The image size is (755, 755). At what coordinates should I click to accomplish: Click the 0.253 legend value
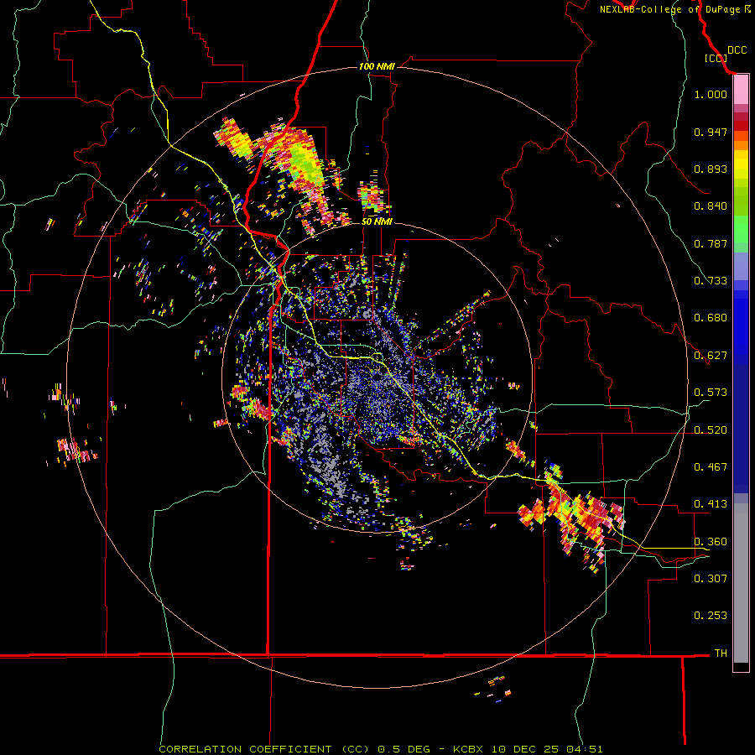pos(711,616)
